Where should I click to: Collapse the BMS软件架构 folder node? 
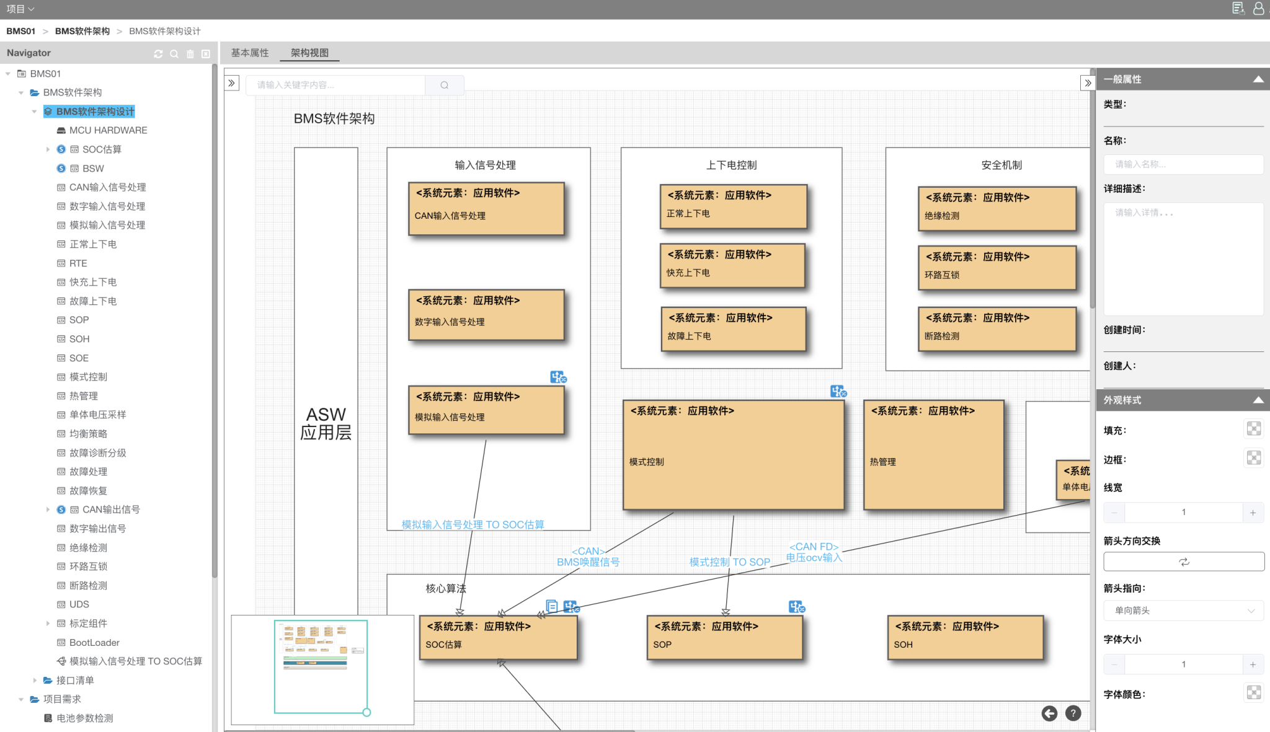point(21,92)
